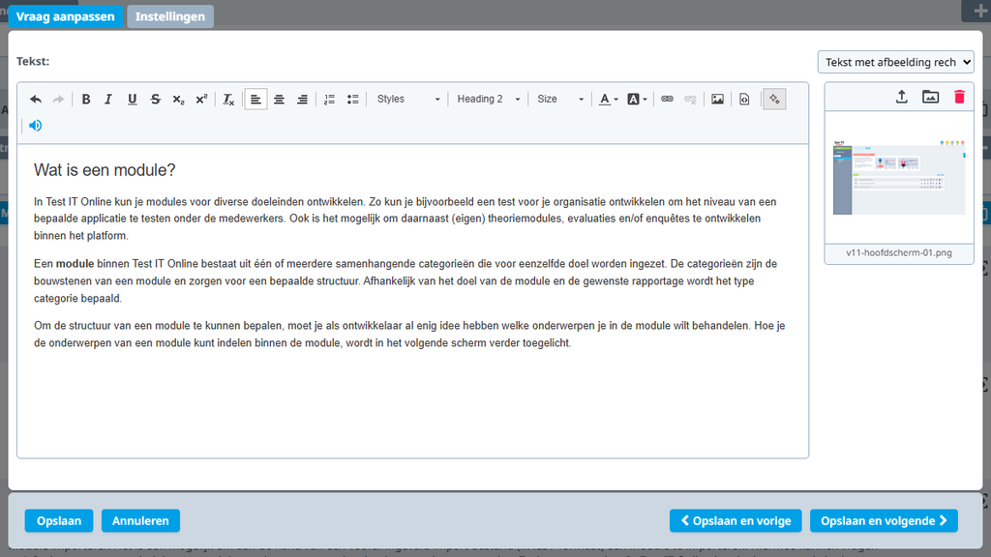The width and height of the screenshot is (991, 557).
Task: Click Opslaan en volgende button
Action: click(884, 521)
